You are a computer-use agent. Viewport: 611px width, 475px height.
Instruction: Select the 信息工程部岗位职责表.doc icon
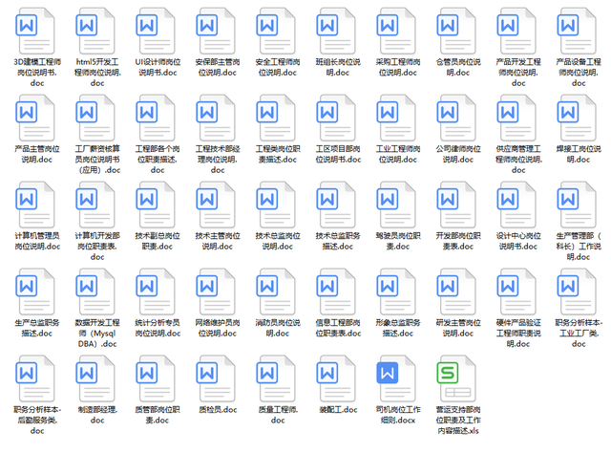[335, 291]
